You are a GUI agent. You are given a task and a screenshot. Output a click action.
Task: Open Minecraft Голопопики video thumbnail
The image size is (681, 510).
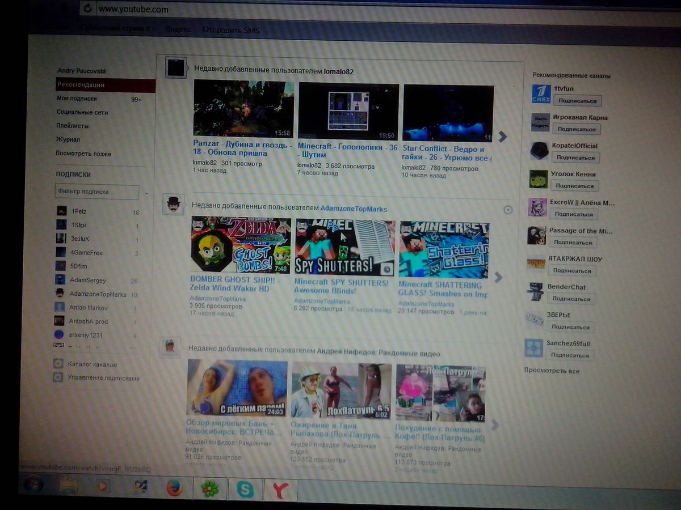click(x=348, y=111)
